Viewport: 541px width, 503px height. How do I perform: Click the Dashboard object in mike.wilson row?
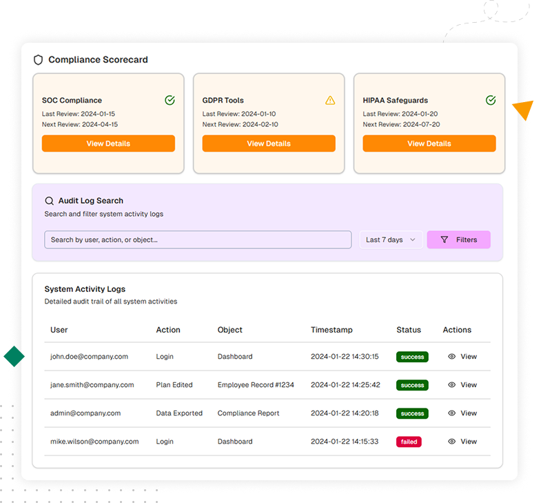[x=235, y=442]
